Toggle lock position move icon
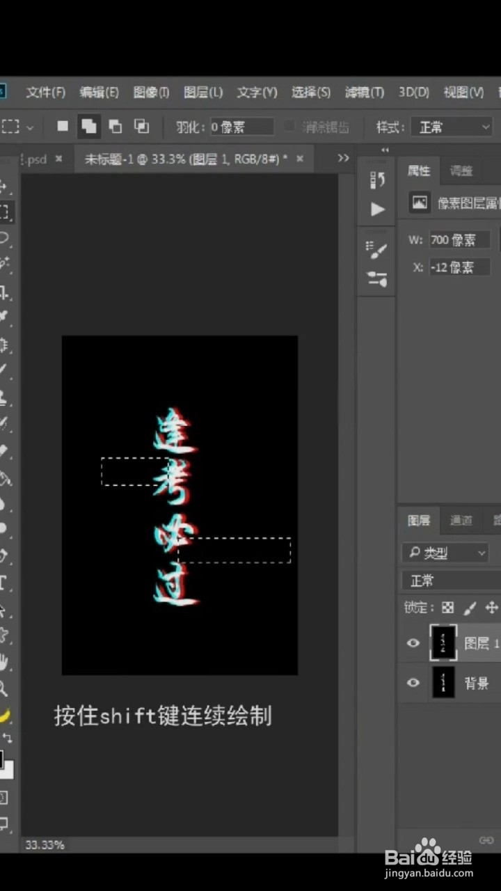501x891 pixels. 492,608
